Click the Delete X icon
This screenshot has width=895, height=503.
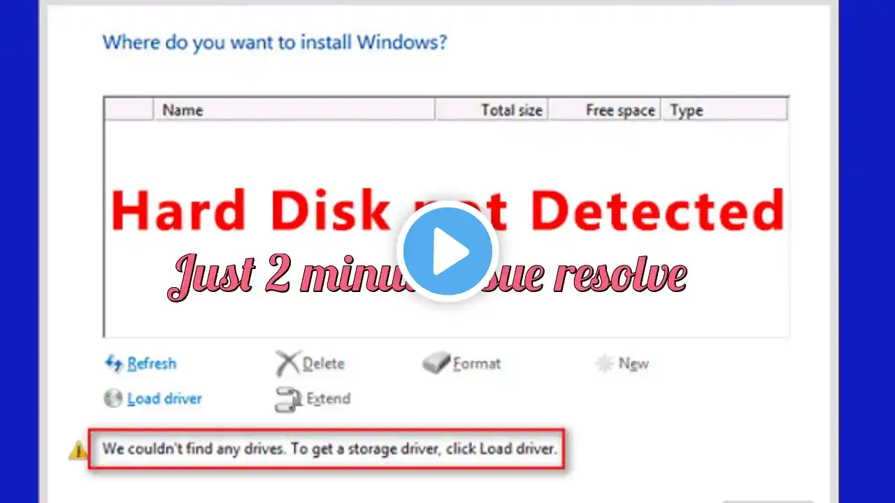pos(287,363)
